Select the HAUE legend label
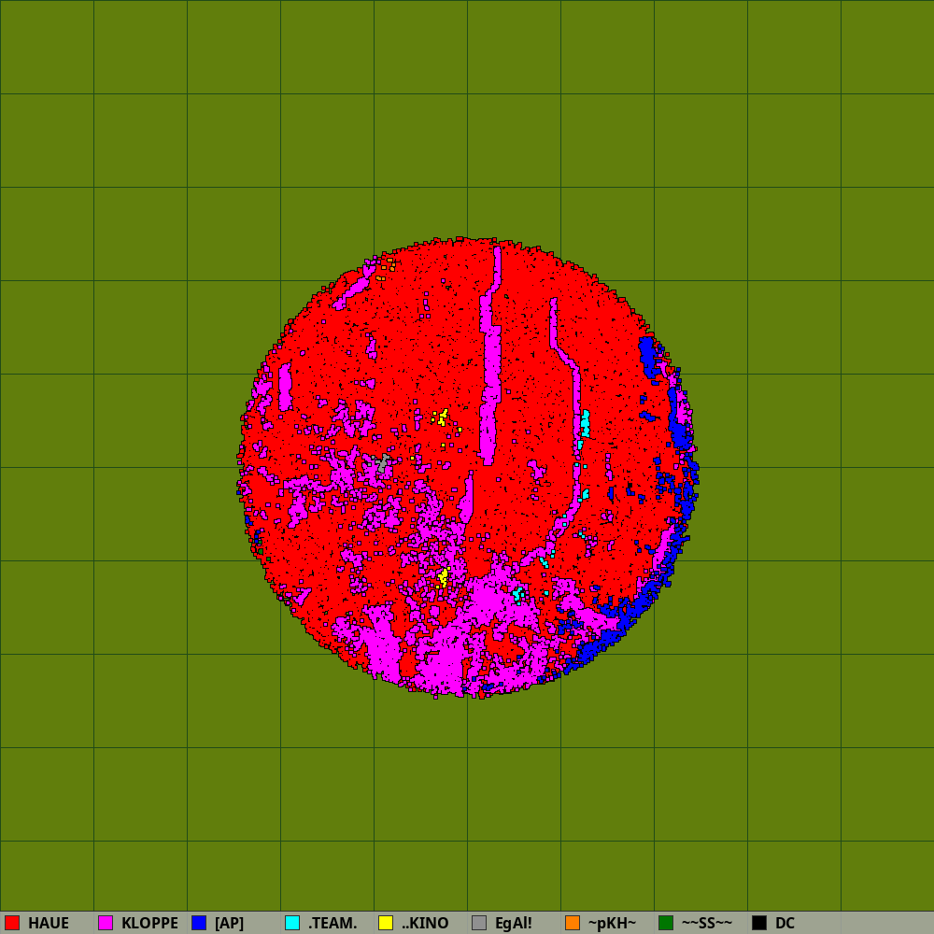The width and height of the screenshot is (934, 934). (49, 924)
